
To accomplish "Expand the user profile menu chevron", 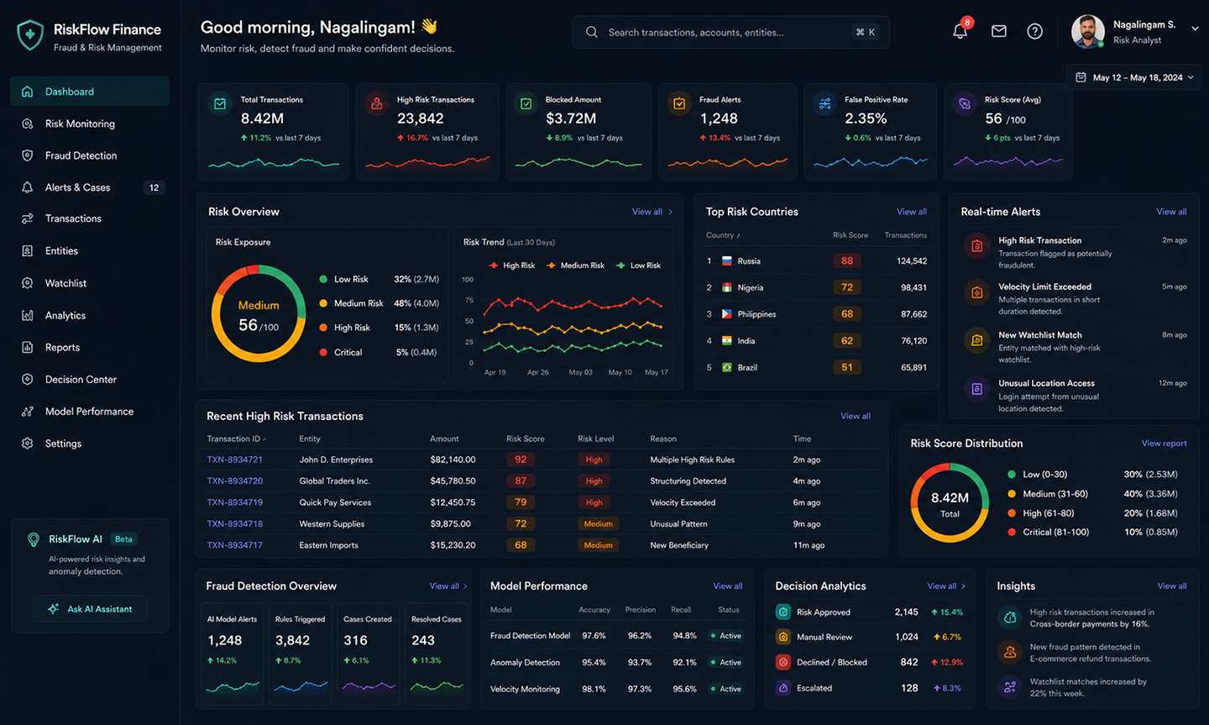I will click(x=1195, y=29).
